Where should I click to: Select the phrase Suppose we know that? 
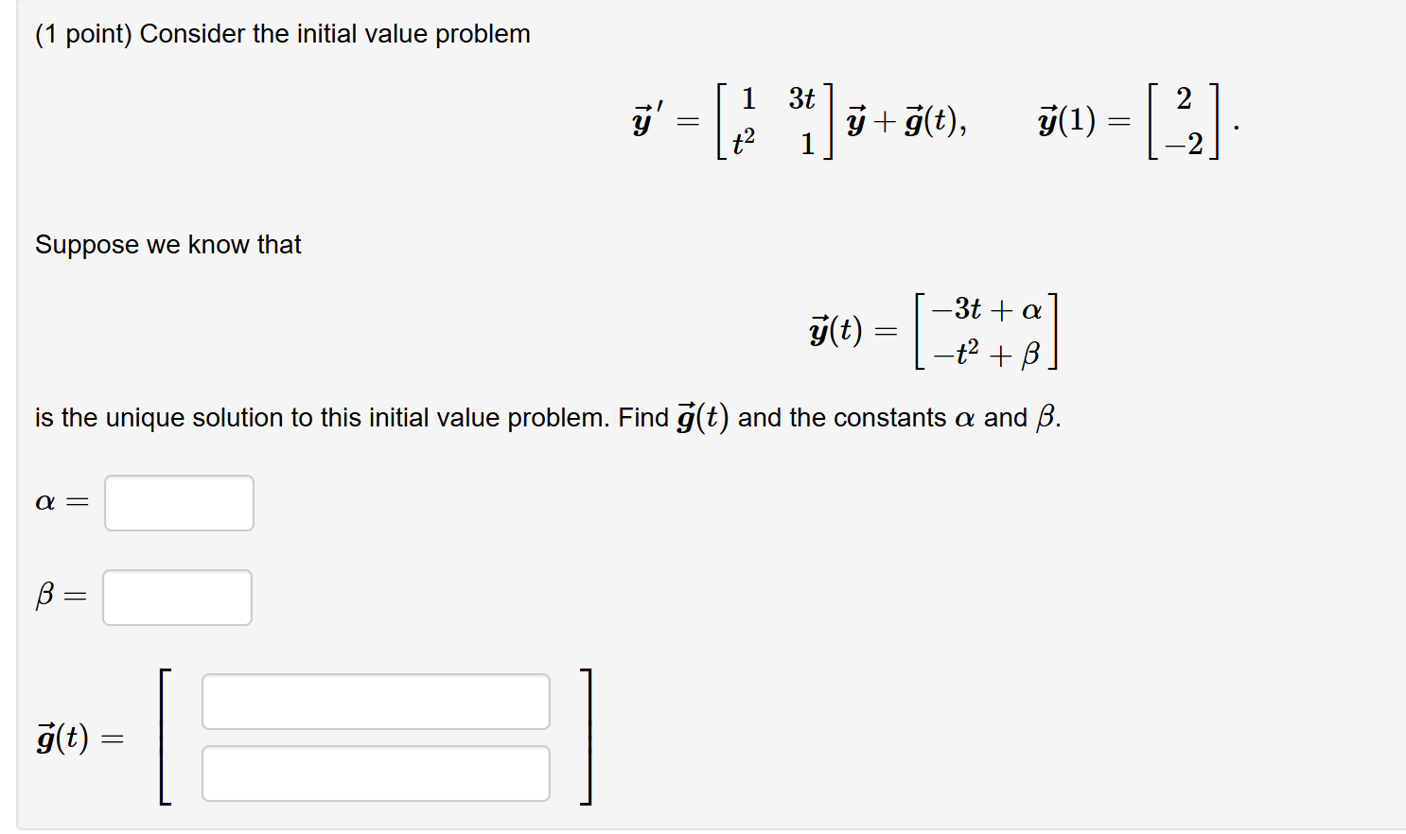click(167, 244)
